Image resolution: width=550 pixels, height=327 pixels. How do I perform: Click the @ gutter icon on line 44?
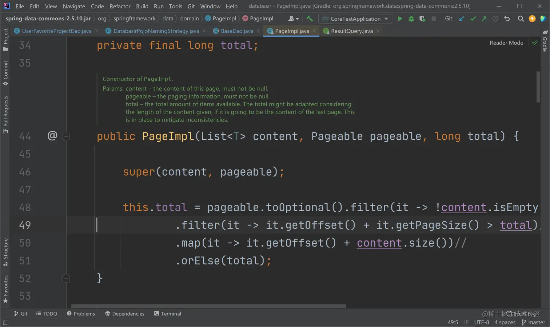(x=52, y=136)
